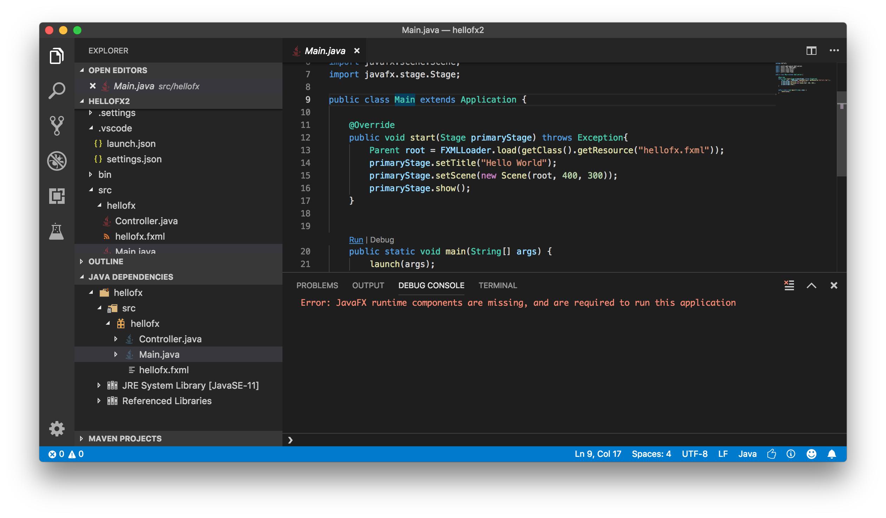Open the Search view icon
Image resolution: width=886 pixels, height=518 pixels.
pos(57,91)
